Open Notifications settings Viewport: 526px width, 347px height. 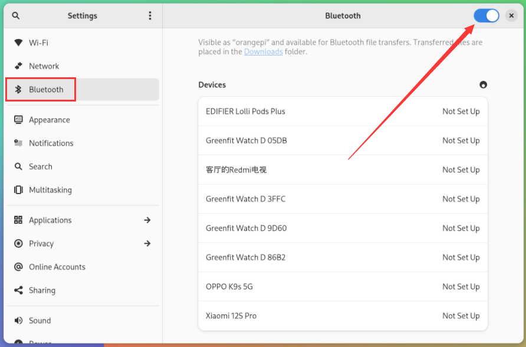tap(83, 143)
